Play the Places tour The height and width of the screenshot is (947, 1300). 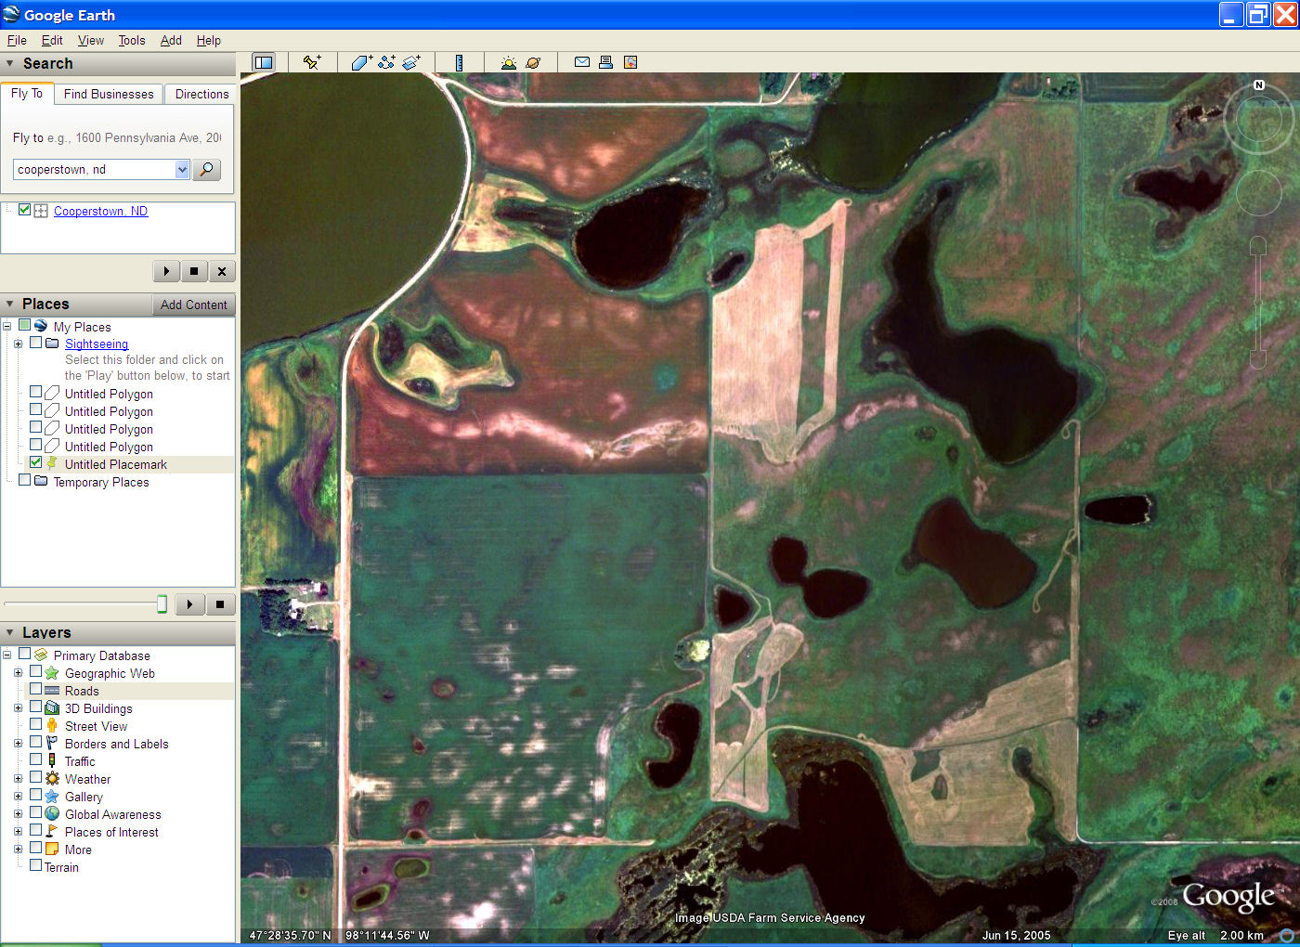coord(189,604)
